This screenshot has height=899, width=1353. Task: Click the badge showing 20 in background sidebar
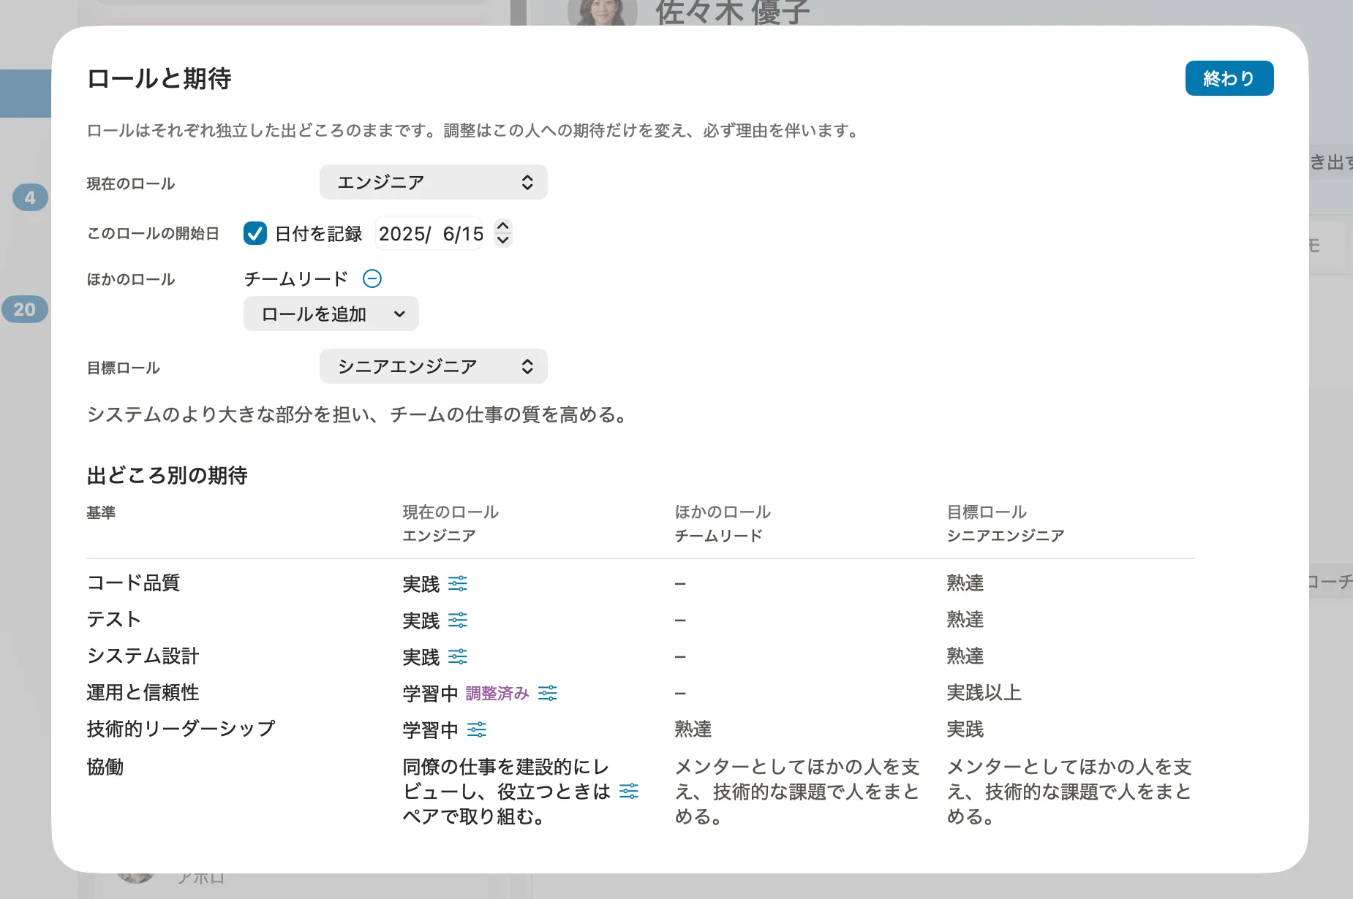(25, 309)
